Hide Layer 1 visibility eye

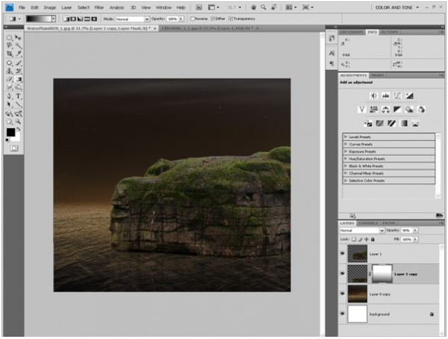(x=342, y=253)
